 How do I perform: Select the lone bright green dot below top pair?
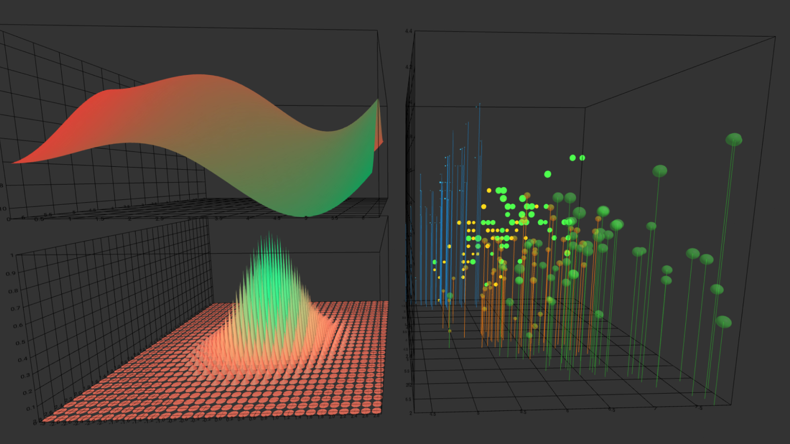click(548, 174)
